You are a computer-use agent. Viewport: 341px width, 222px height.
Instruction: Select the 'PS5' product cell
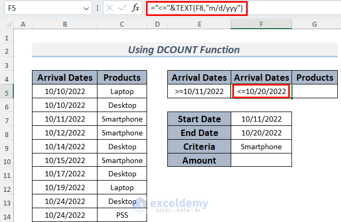(122, 215)
